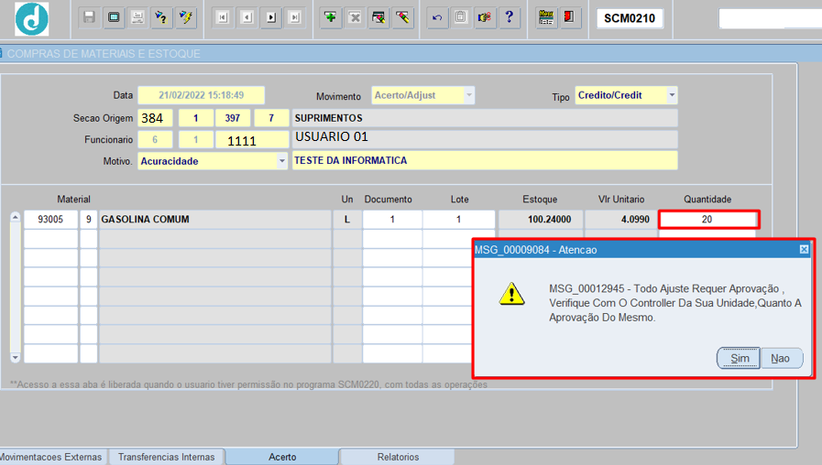The image size is (822, 465).
Task: Open the Motivo Acuracidade dropdown
Action: click(x=282, y=161)
